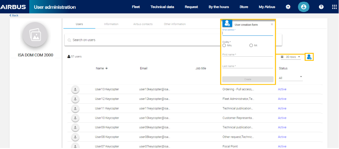Click the Last name input field
Viewport: 339px width, 149px height.
click(x=248, y=66)
